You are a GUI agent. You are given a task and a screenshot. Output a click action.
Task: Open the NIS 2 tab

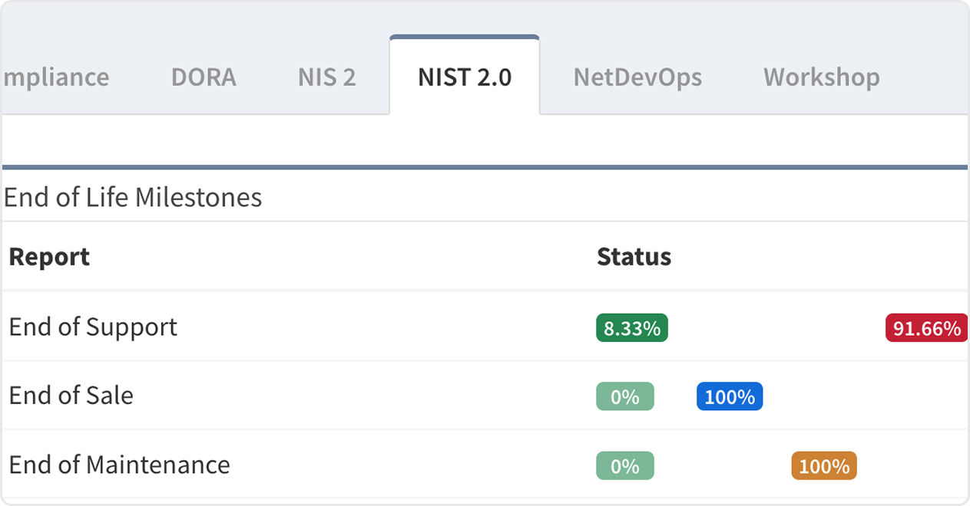tap(327, 77)
